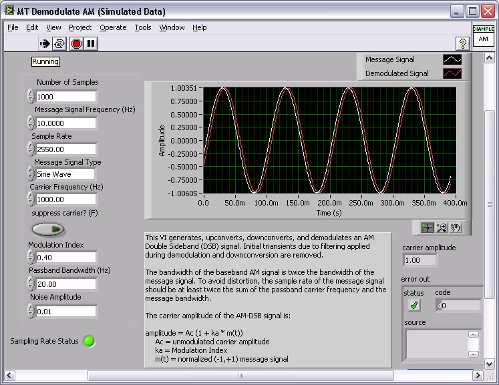Image resolution: width=499 pixels, height=385 pixels.
Task: Open the Operate menu
Action: point(113,27)
